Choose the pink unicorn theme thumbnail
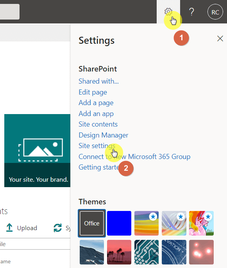This screenshot has width=227, height=268. [201, 223]
